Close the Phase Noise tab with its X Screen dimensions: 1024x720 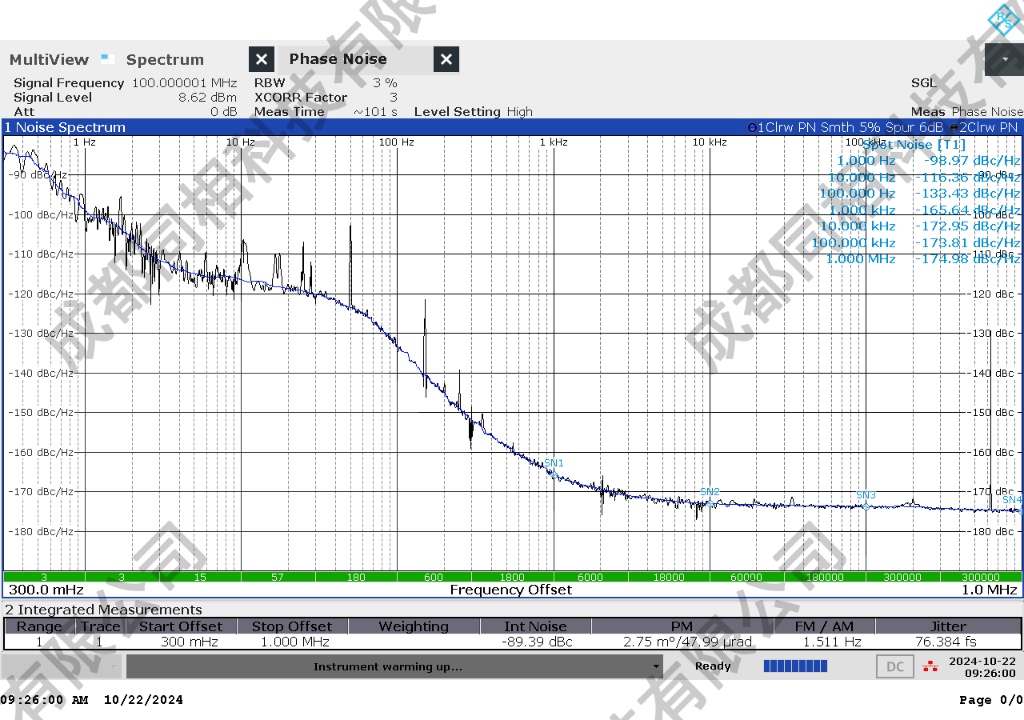coord(446,59)
